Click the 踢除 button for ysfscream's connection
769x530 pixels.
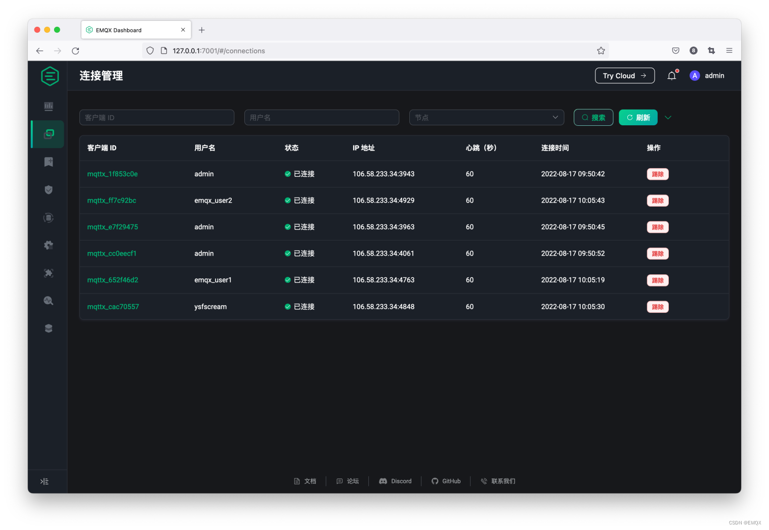point(657,307)
